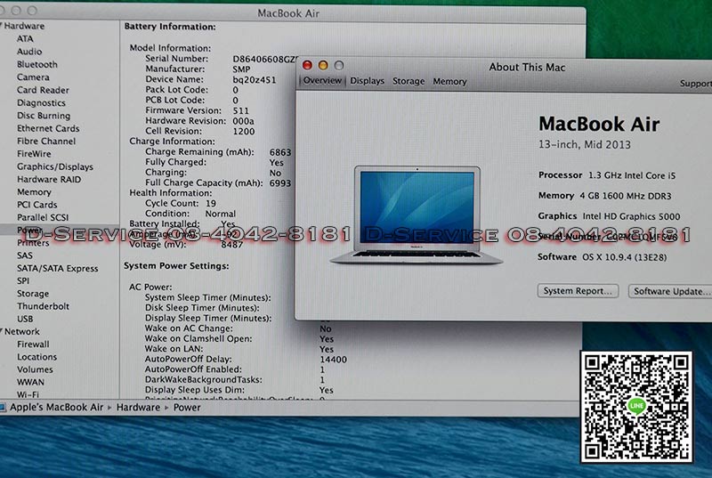This screenshot has height=478, width=712.
Task: Click the 1.3 GHz Intel Core i5 text
Action: tap(632, 175)
